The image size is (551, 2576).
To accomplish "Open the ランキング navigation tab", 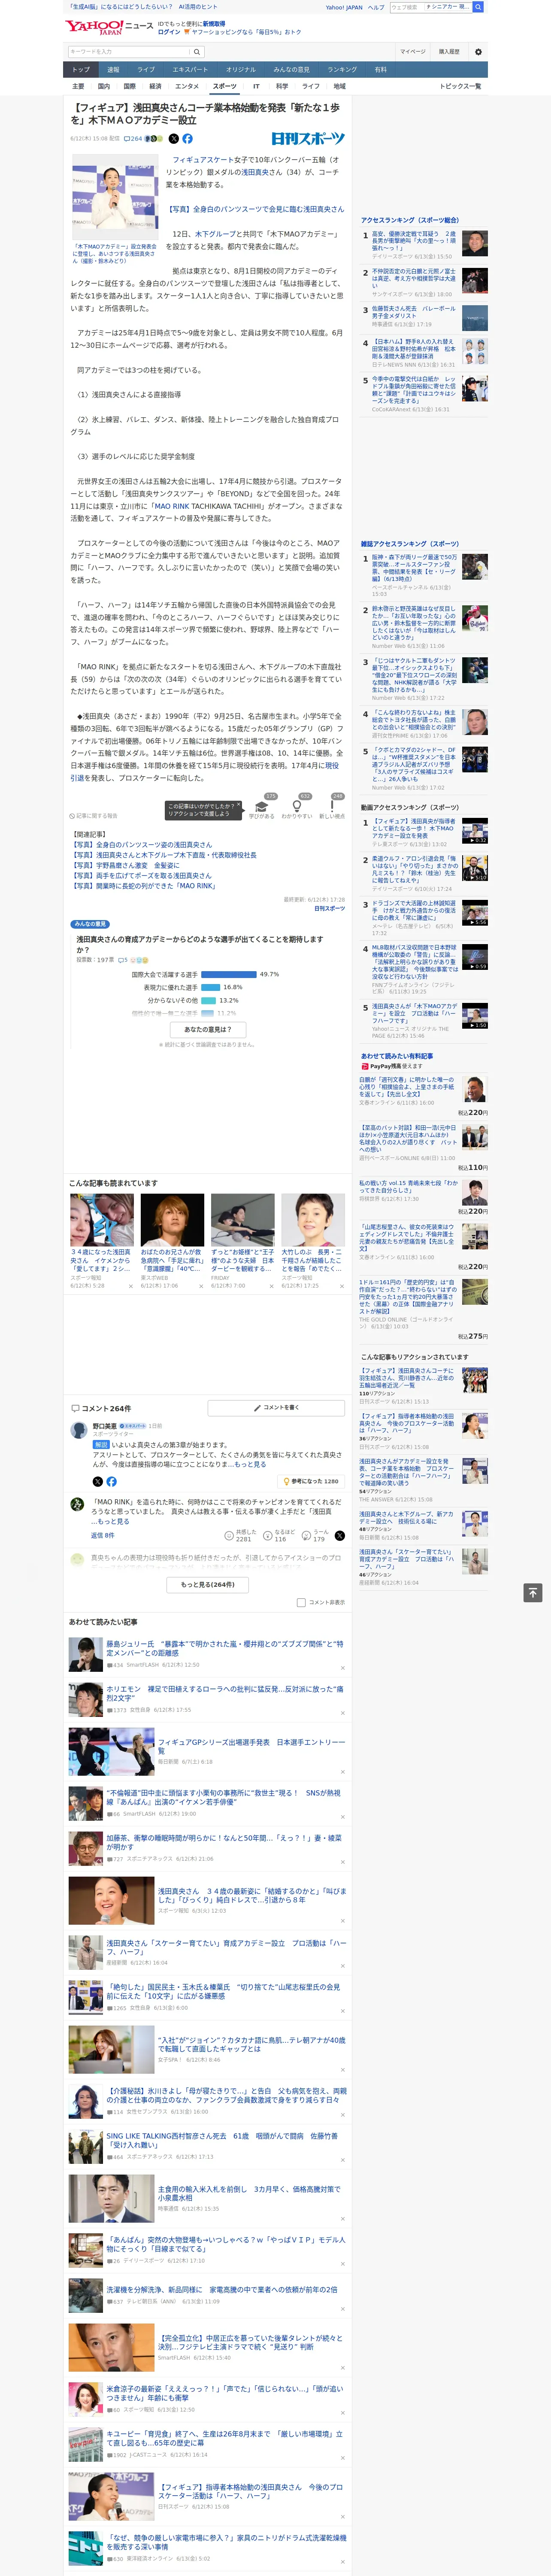I will (342, 69).
